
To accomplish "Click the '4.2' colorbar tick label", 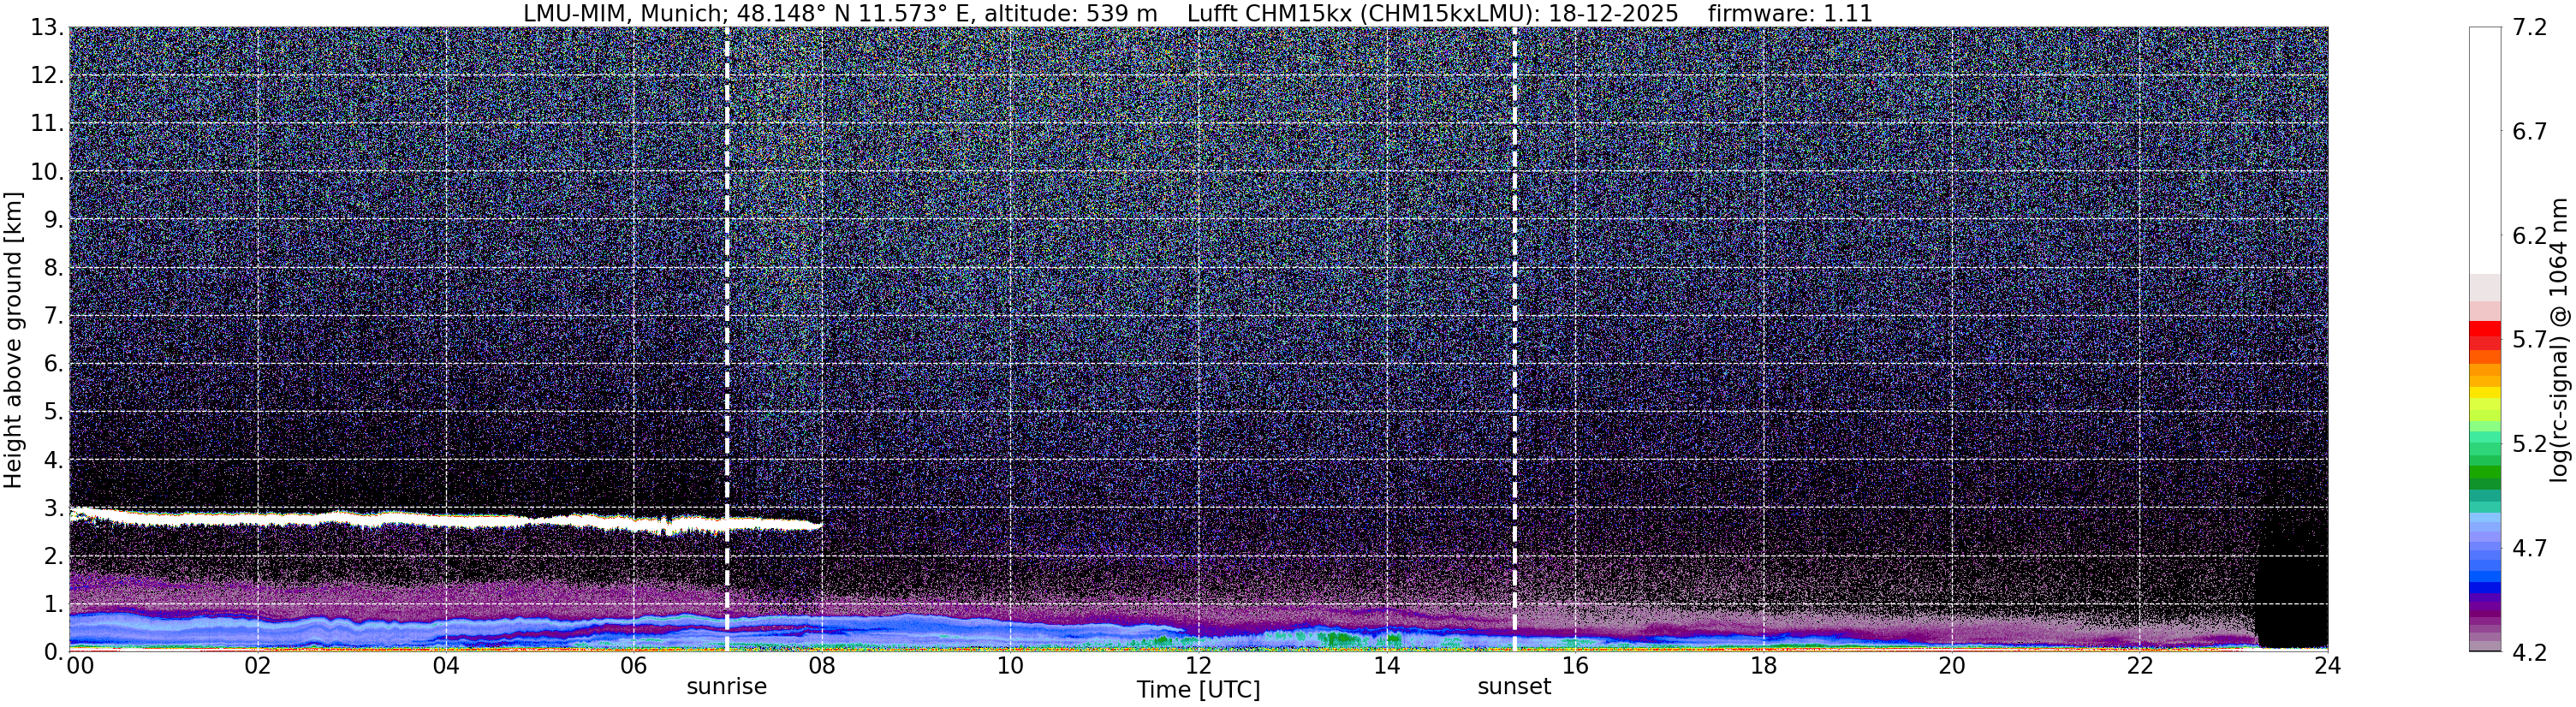I will tap(2529, 651).
